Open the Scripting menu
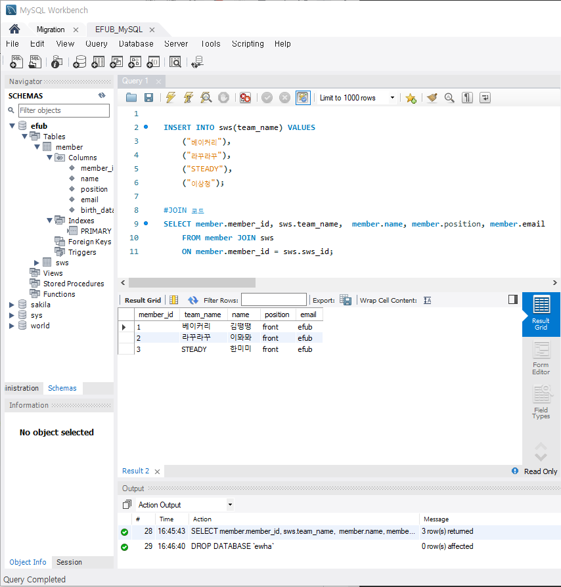 coord(248,44)
